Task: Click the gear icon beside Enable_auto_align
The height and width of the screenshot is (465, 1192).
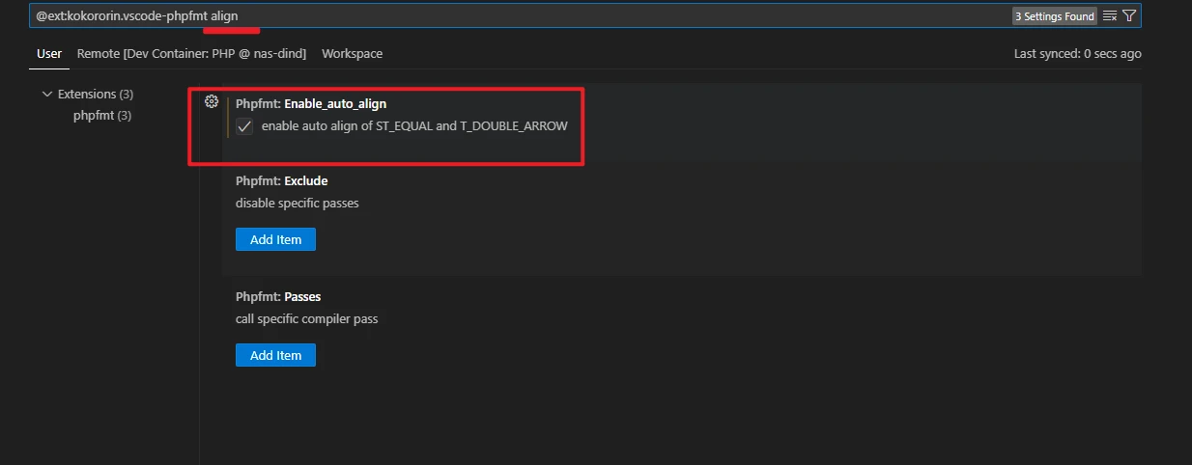Action: tap(212, 101)
